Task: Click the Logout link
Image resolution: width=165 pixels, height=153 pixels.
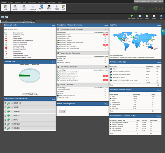Action: 155,1
